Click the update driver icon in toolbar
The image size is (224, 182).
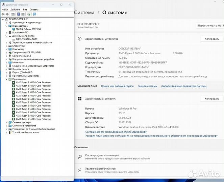[x=29, y=14]
